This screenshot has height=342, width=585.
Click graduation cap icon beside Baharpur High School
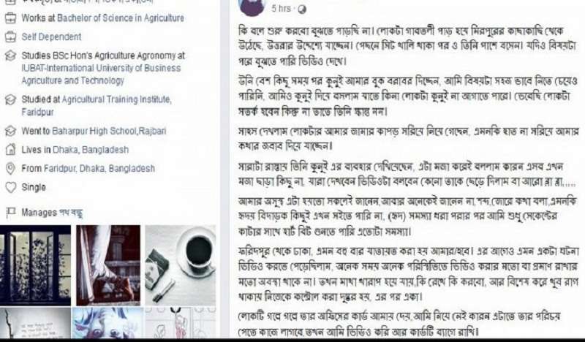[x=10, y=131]
